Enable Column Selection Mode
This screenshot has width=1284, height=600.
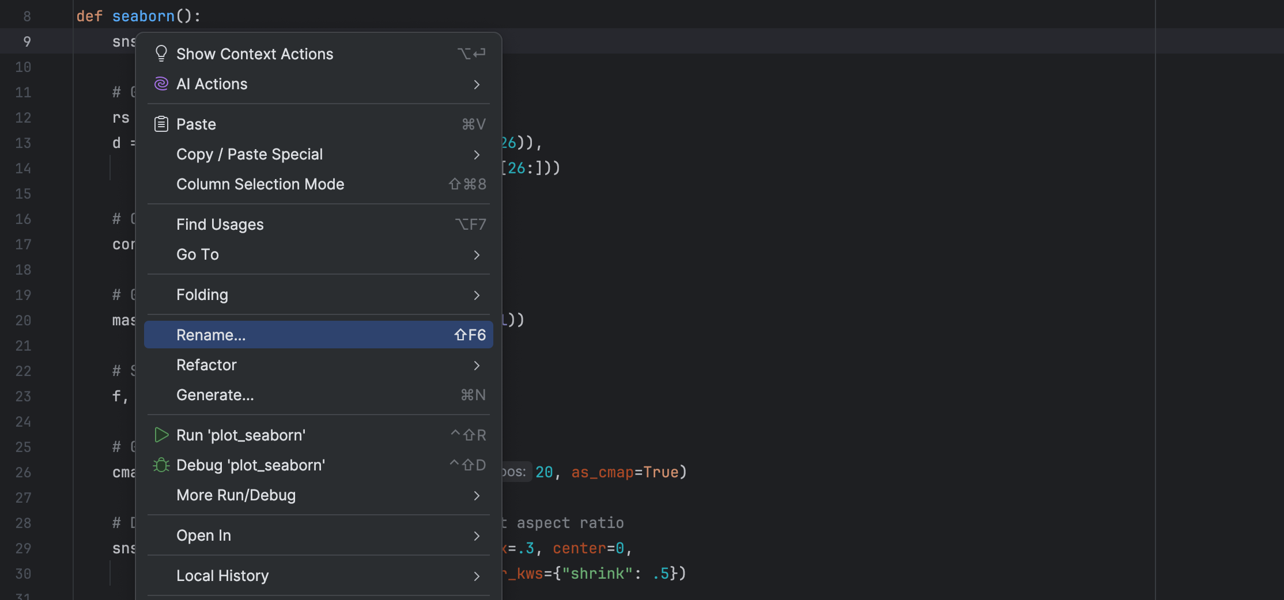pyautogui.click(x=260, y=184)
